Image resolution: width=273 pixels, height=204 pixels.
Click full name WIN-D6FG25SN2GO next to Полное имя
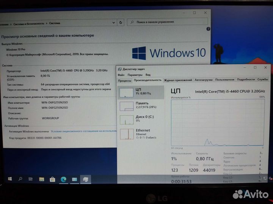tap(55, 108)
